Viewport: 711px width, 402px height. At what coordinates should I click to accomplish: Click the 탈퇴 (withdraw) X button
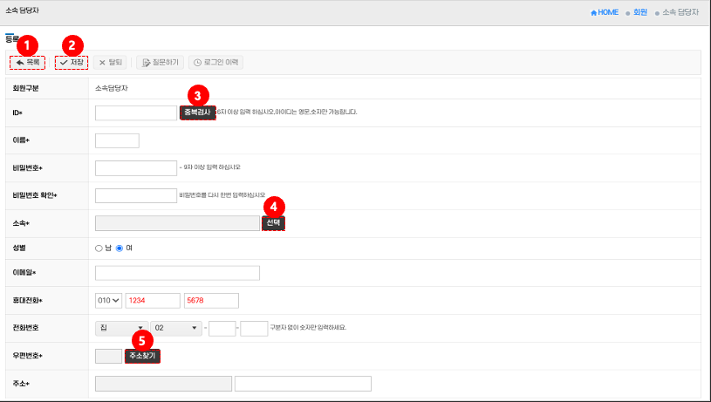111,63
